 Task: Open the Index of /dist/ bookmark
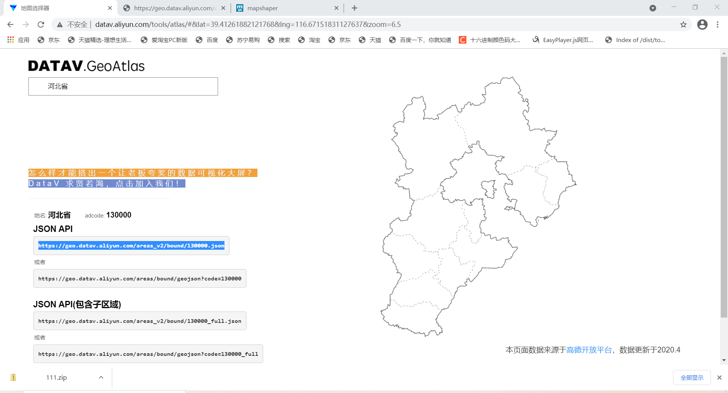[635, 40]
